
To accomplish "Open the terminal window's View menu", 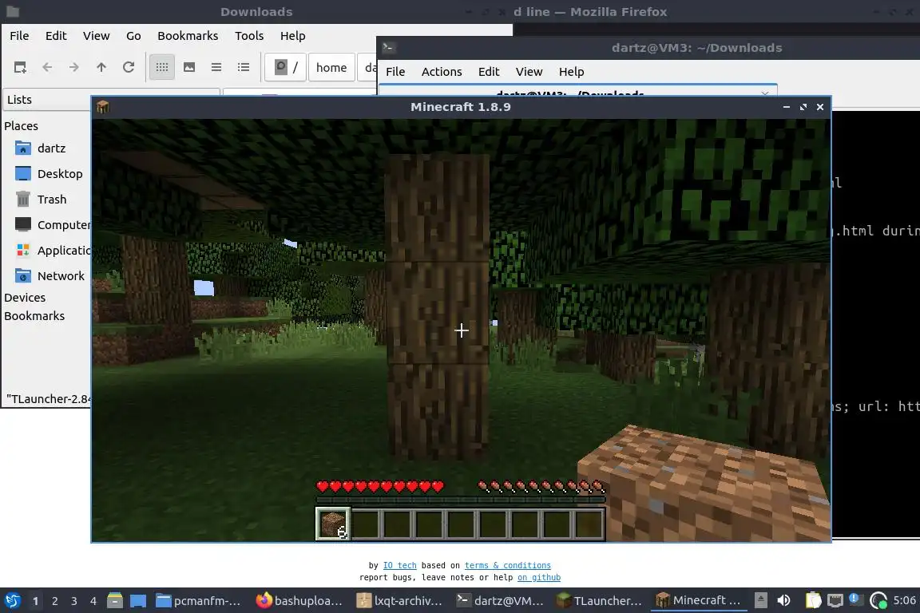I will 529,72.
